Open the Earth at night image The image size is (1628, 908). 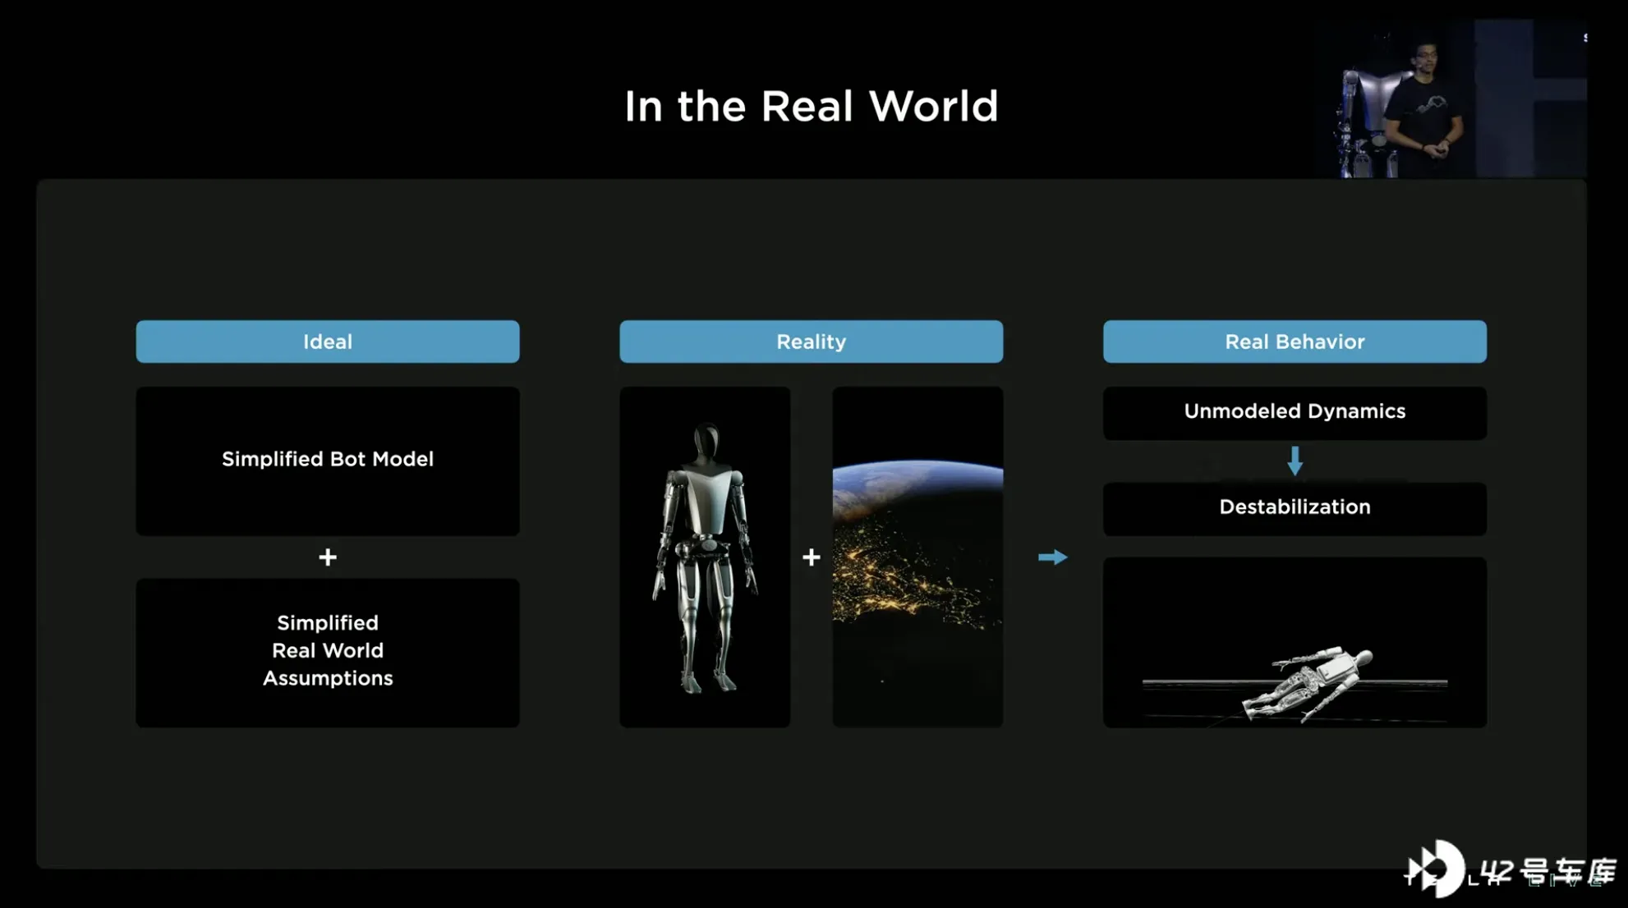point(917,557)
